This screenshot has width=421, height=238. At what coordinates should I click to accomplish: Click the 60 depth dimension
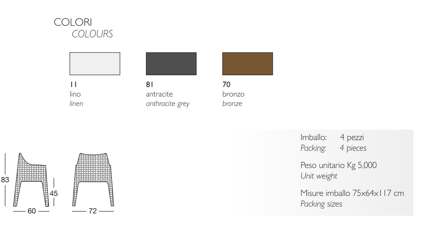coord(32,211)
